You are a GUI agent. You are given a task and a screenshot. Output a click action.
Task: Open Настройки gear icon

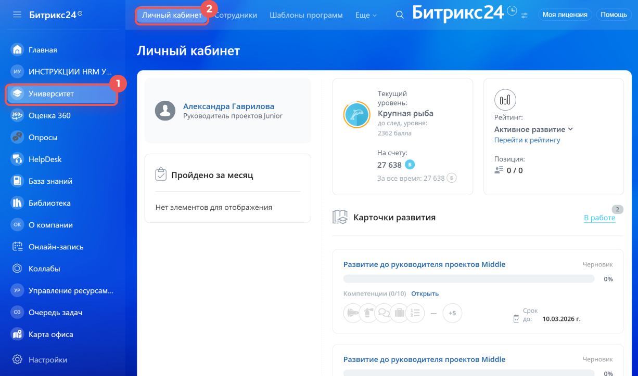pos(17,359)
